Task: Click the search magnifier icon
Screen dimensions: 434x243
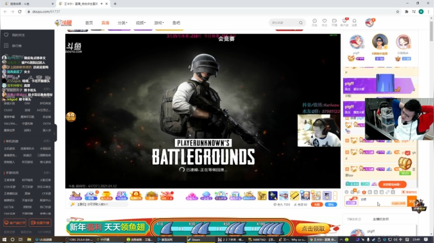Action: pos(301,23)
